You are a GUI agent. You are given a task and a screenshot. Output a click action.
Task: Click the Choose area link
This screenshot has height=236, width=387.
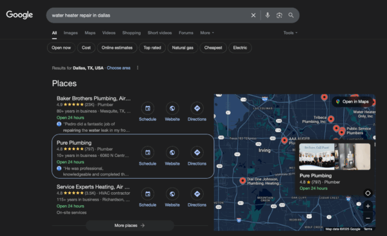[119, 68]
